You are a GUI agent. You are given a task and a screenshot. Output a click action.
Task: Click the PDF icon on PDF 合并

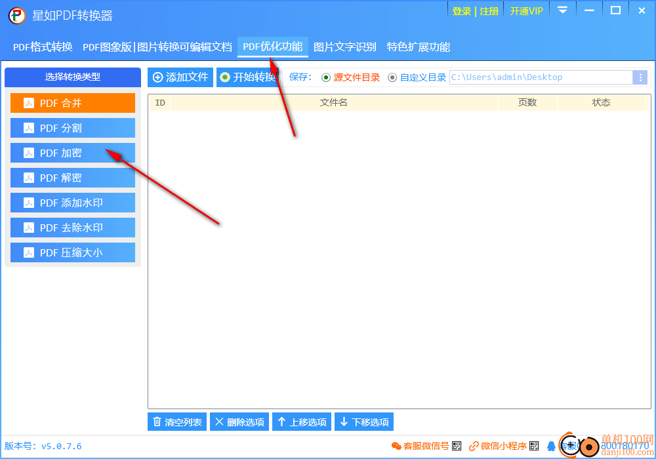coord(29,103)
